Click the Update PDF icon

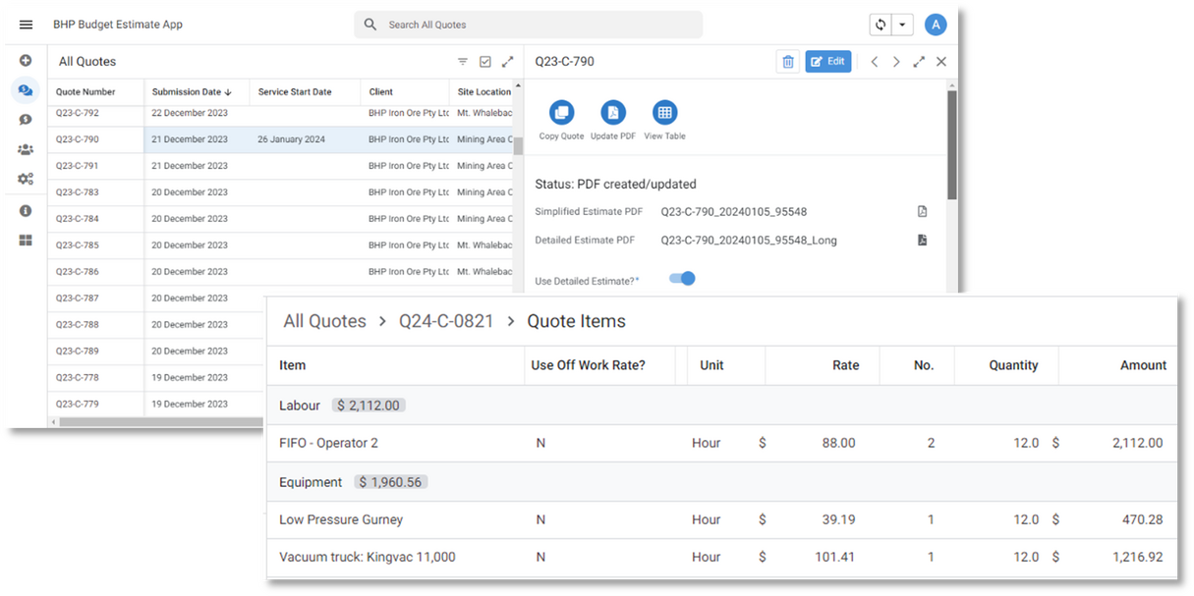click(613, 113)
